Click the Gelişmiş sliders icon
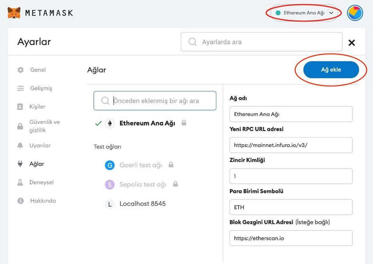This screenshot has width=373, height=264. pyautogui.click(x=20, y=88)
